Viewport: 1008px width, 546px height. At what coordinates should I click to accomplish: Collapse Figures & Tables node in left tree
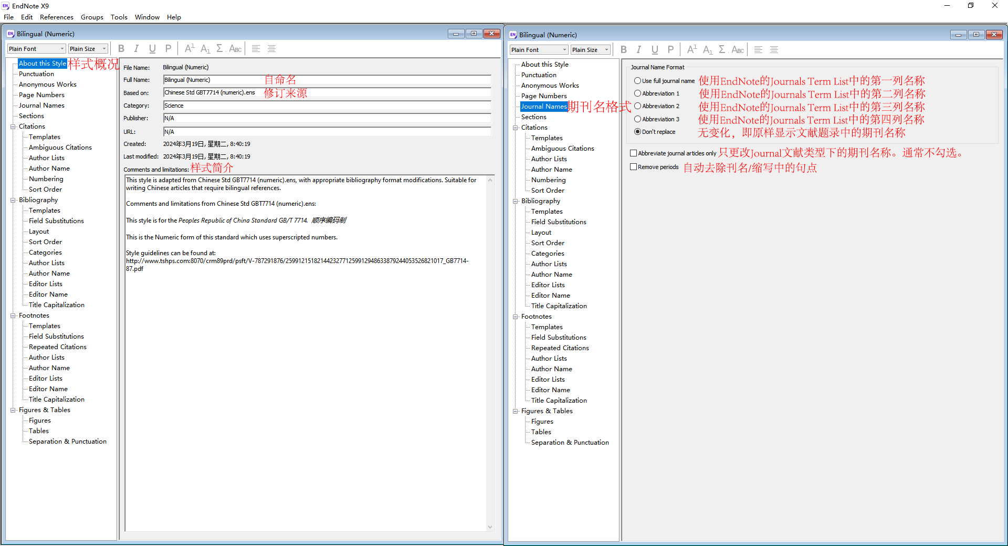[x=13, y=410]
